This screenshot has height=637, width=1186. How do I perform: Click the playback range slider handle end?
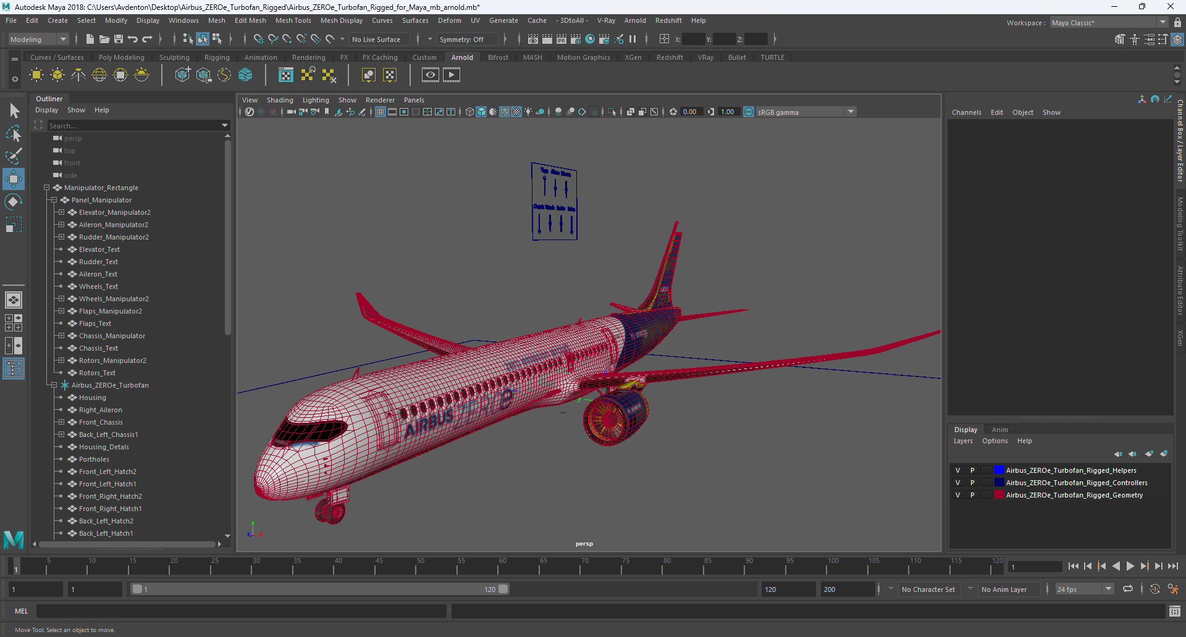click(503, 589)
